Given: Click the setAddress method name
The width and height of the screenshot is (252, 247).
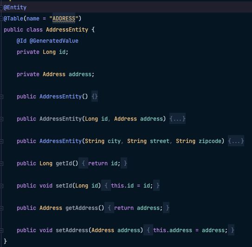Looking at the screenshot, I should tap(72, 230).
